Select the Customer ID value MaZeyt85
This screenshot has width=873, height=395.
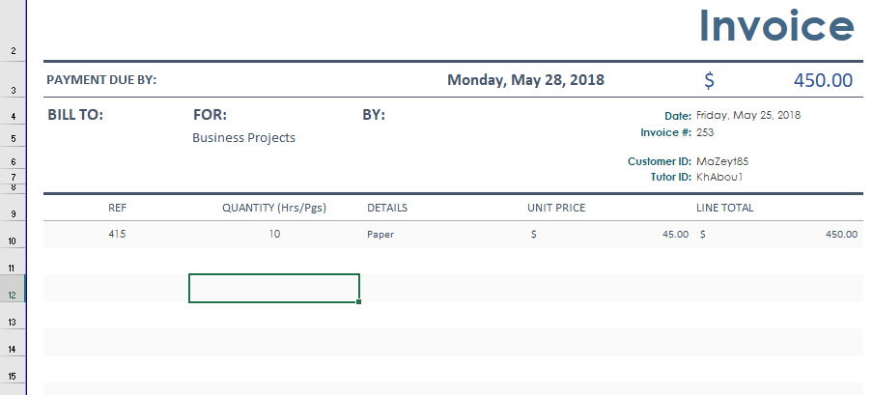click(722, 161)
